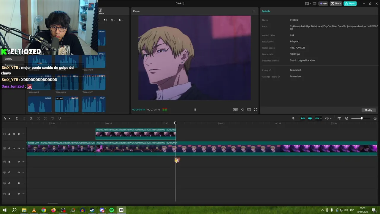This screenshot has width=380, height=214.
Task: Open the AI avatar tab
Action: click(x=101, y=11)
